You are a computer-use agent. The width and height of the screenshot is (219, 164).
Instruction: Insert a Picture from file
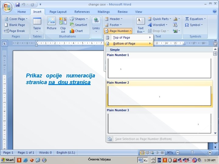coord(51,23)
